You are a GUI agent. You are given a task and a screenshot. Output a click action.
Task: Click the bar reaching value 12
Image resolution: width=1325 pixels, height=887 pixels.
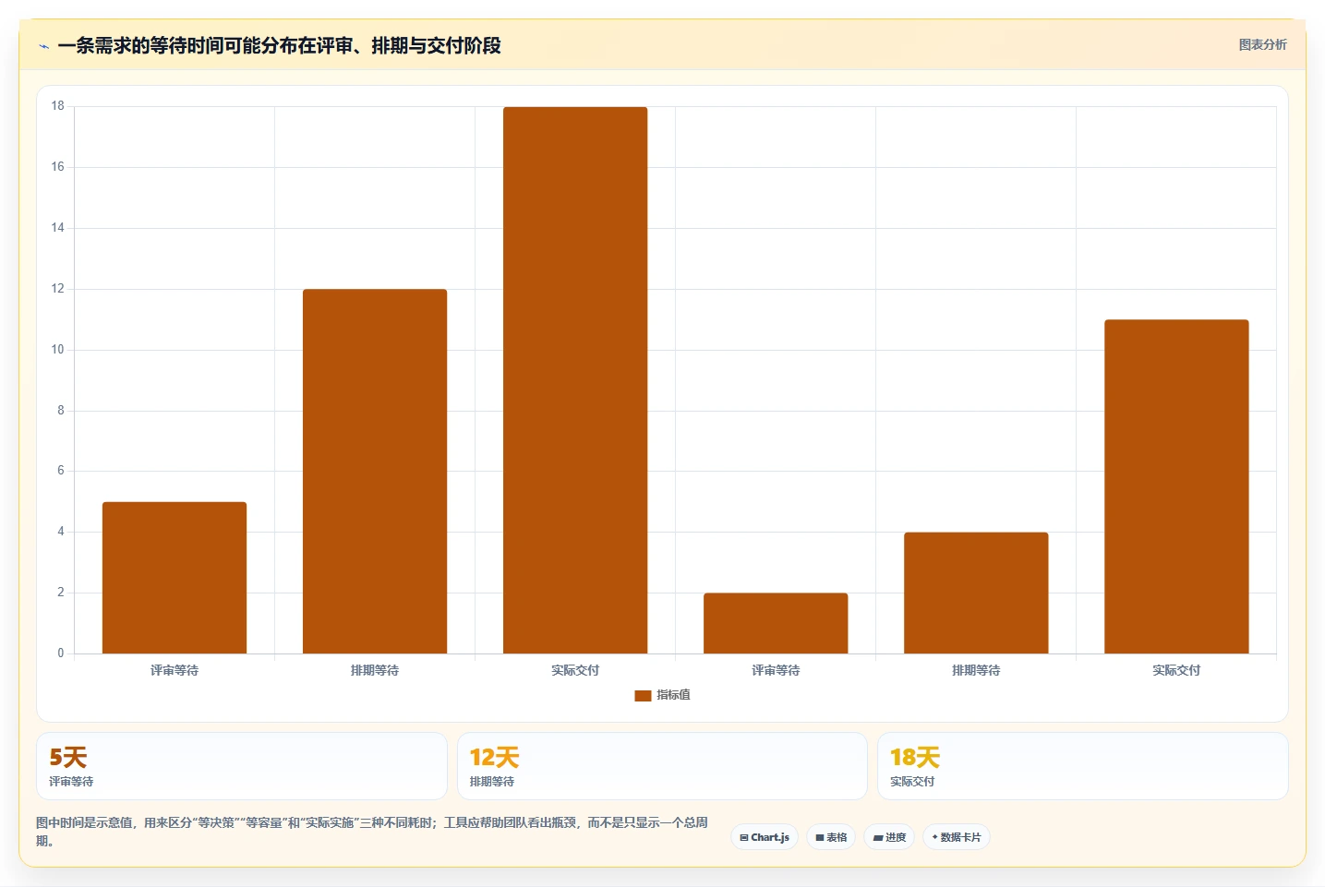375,472
